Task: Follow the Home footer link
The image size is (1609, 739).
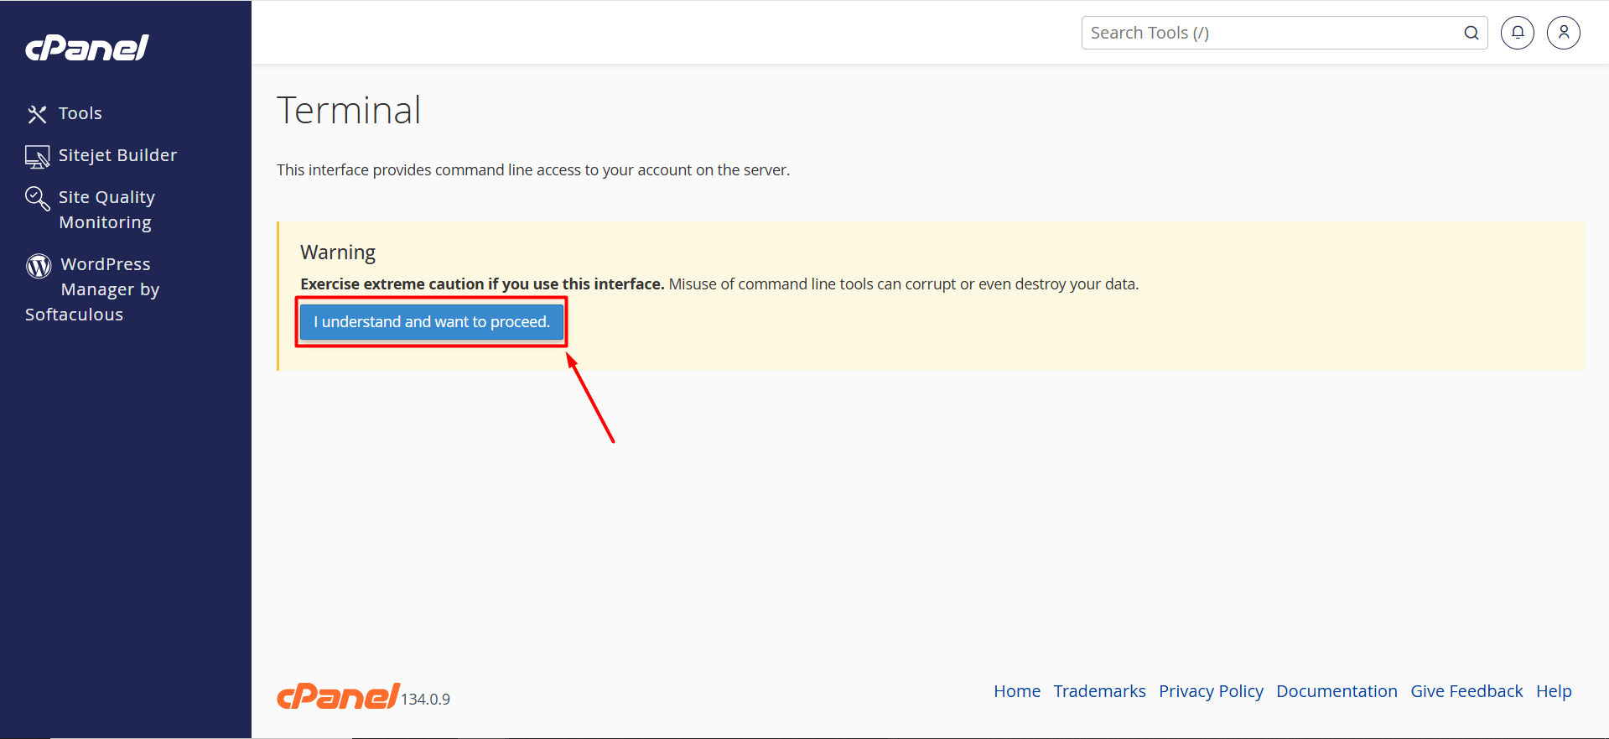Action: (1016, 691)
